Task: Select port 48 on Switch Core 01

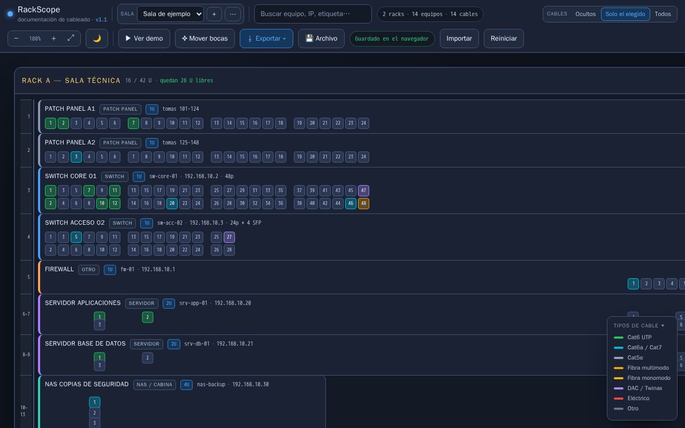Action: pyautogui.click(x=363, y=203)
